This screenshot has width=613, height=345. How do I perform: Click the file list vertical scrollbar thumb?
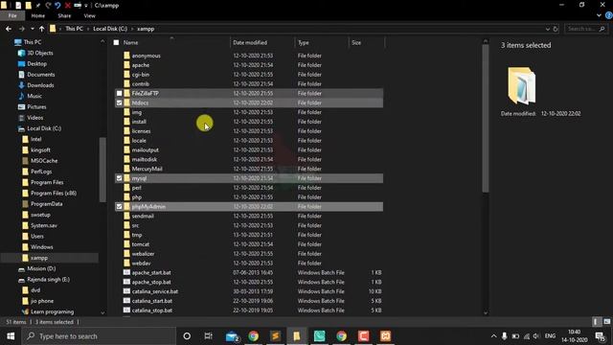pos(486,118)
